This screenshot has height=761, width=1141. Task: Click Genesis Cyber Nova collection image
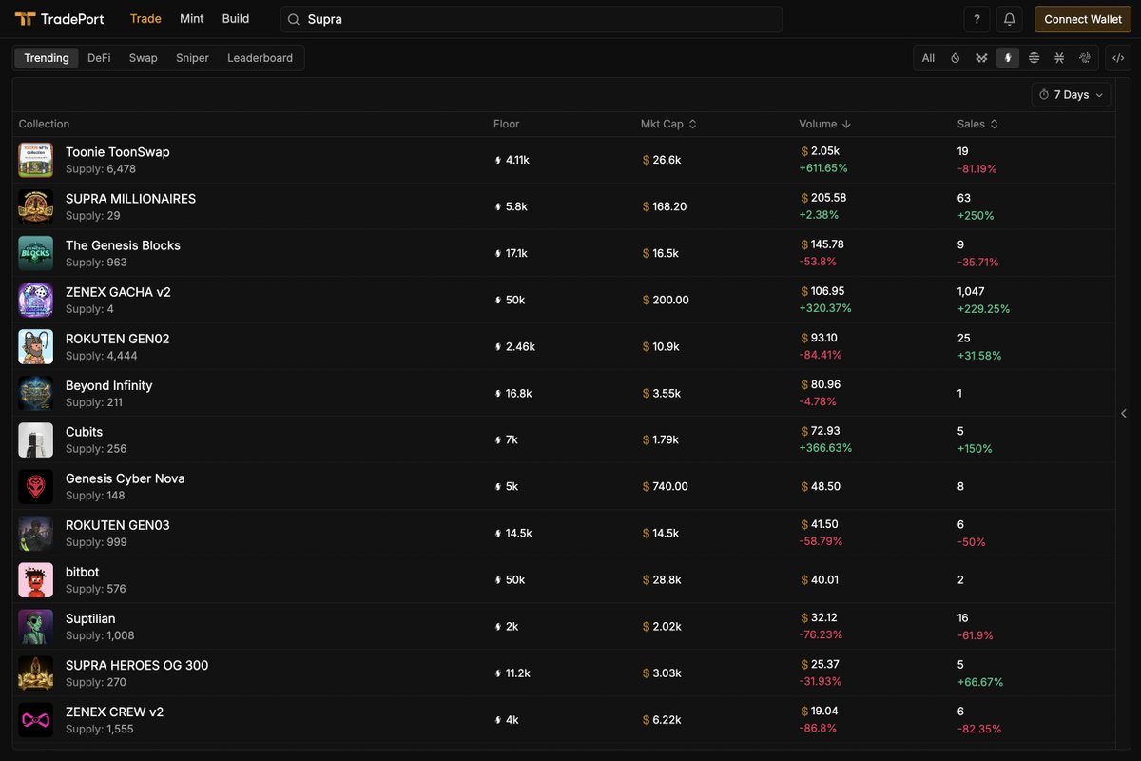point(36,486)
